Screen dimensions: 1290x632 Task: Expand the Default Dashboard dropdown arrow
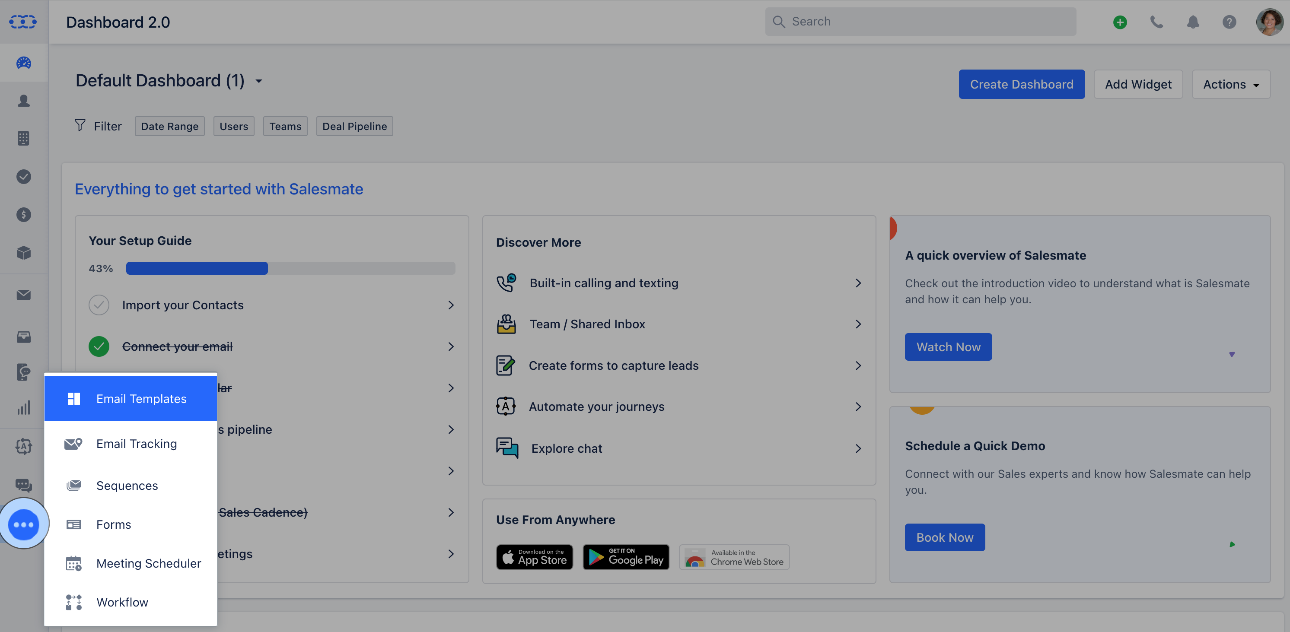click(x=259, y=81)
